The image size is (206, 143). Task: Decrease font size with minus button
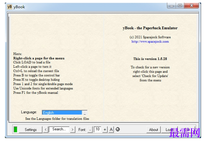pyautogui.click(x=90, y=130)
